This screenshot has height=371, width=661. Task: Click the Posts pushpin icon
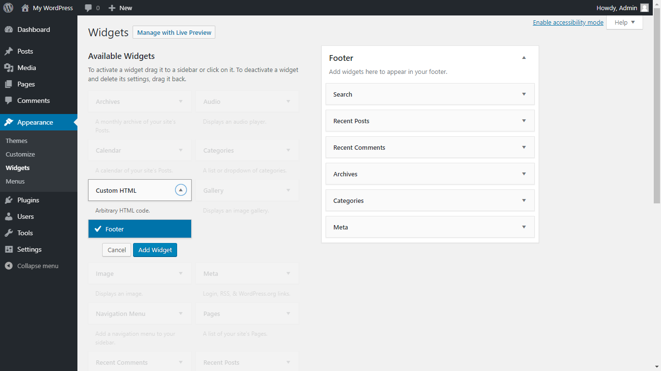click(x=9, y=51)
